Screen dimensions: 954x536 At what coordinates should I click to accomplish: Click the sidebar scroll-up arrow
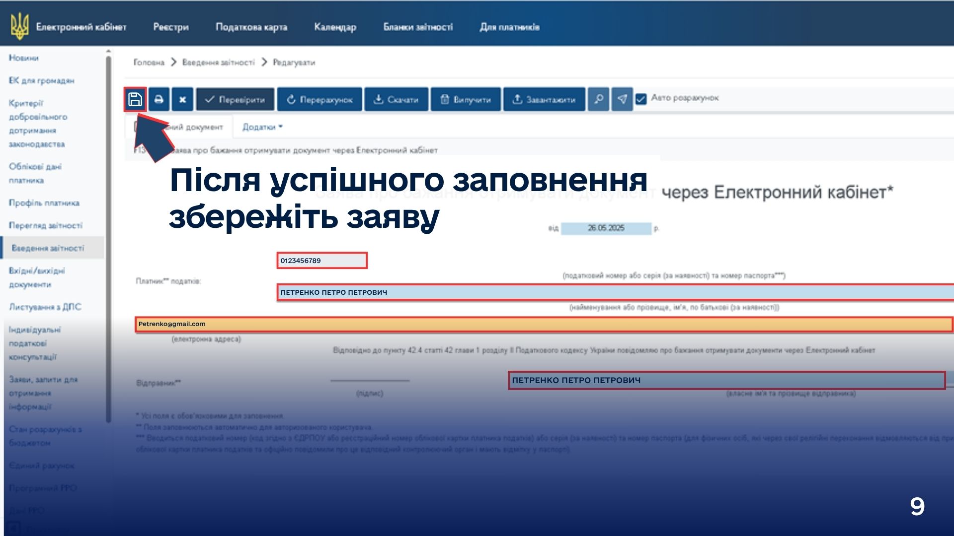(108, 51)
